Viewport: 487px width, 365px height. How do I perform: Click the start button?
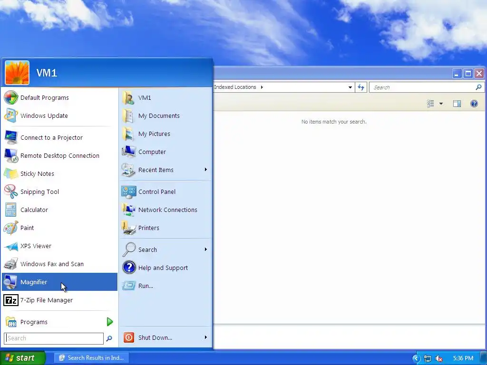[22, 358]
